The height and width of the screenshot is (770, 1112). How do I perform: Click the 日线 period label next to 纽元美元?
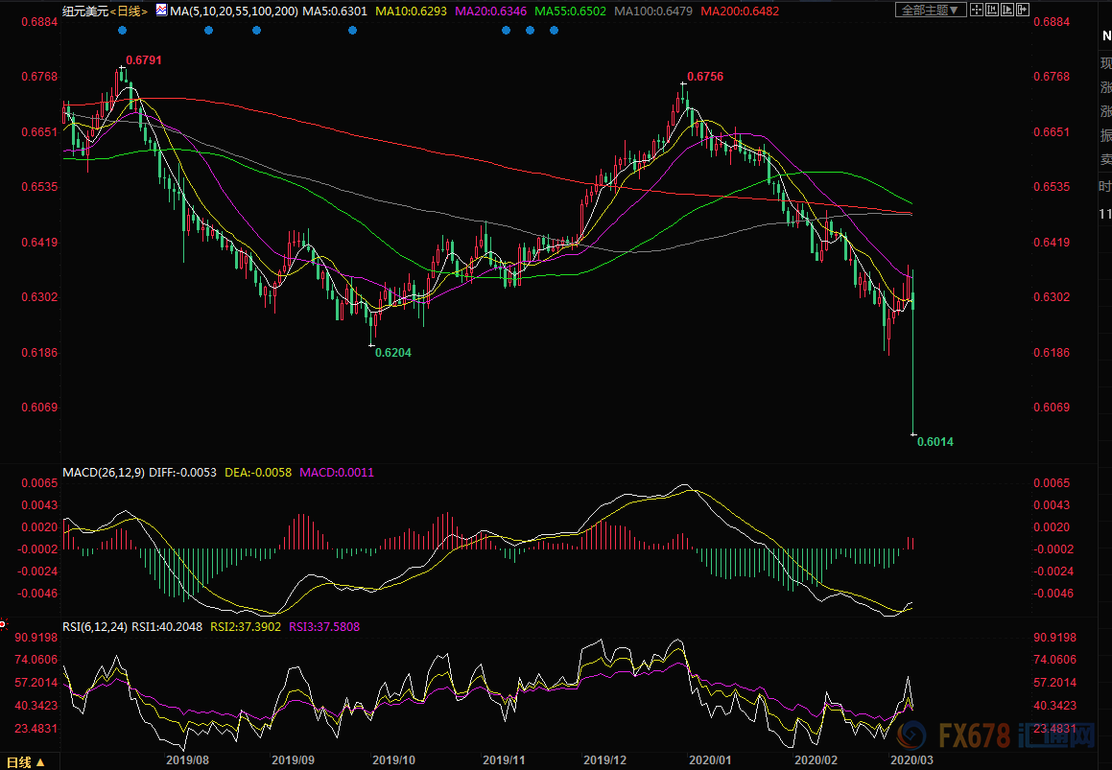tap(129, 12)
